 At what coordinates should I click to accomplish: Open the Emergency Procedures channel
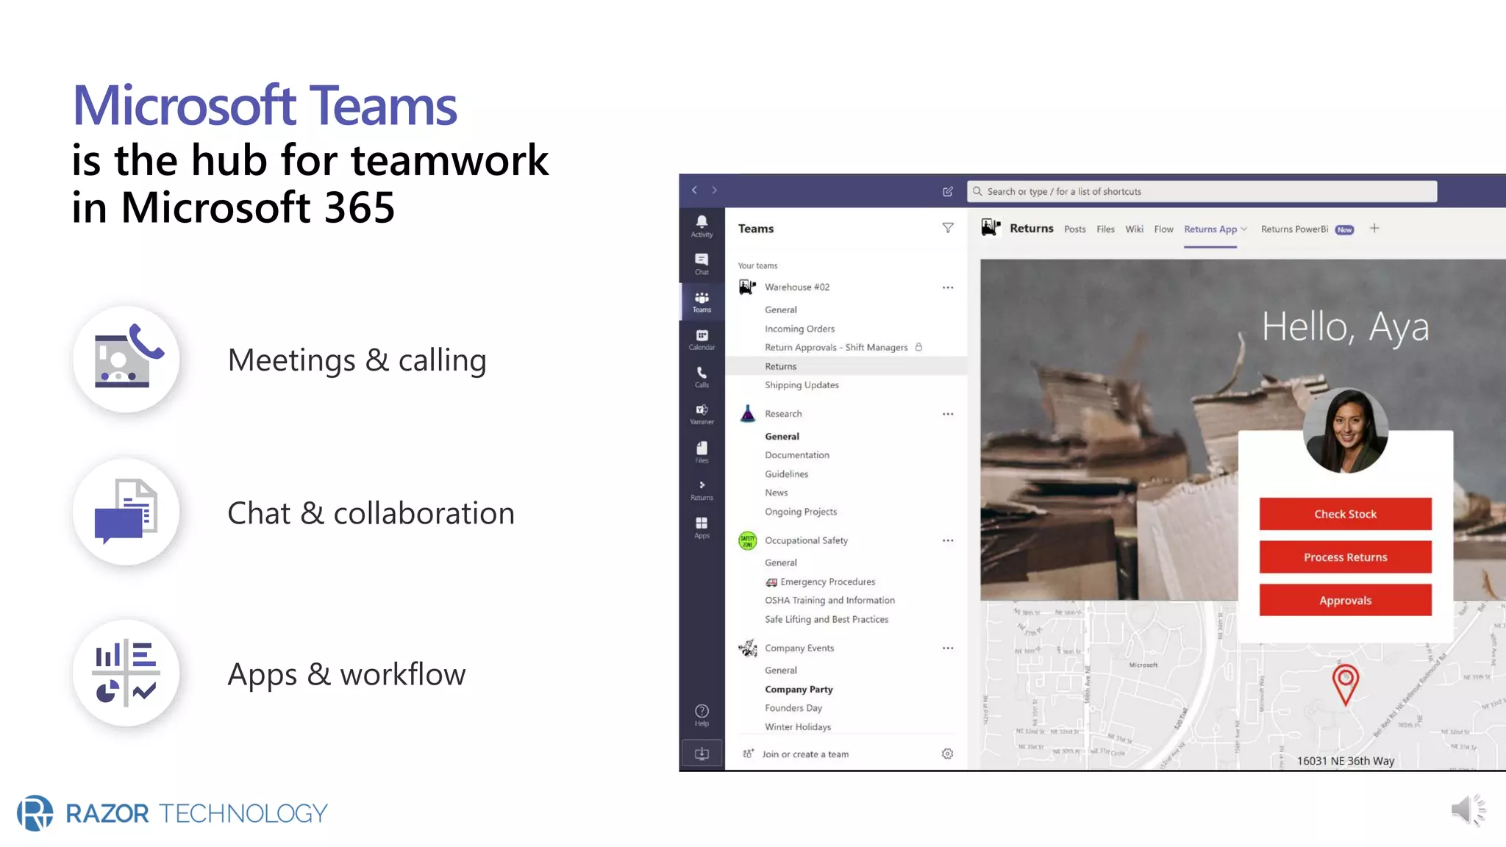pos(827,582)
